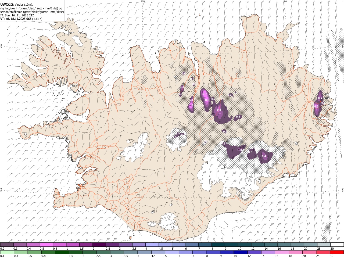Select the white swatch labeled 30 in the upper legend
Viewport: 344px width, 258px height.
(x=337, y=245)
